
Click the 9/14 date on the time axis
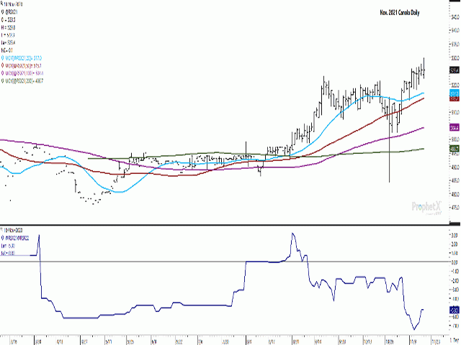tap(318, 342)
